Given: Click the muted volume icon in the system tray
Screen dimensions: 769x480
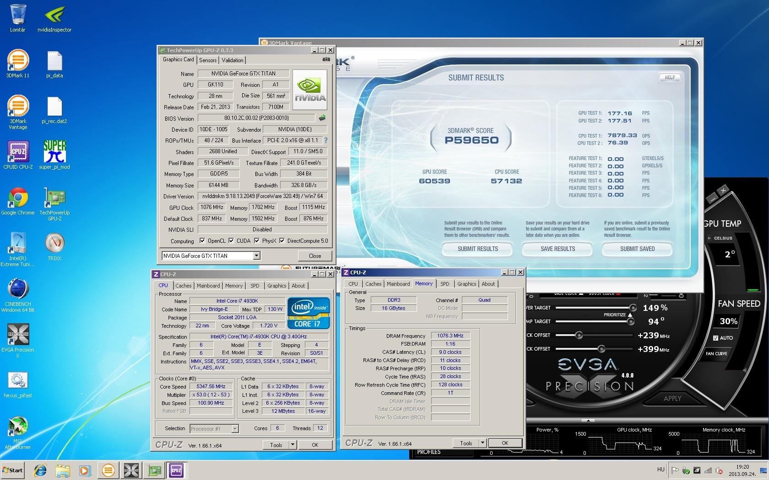Looking at the screenshot, I should 719,470.
